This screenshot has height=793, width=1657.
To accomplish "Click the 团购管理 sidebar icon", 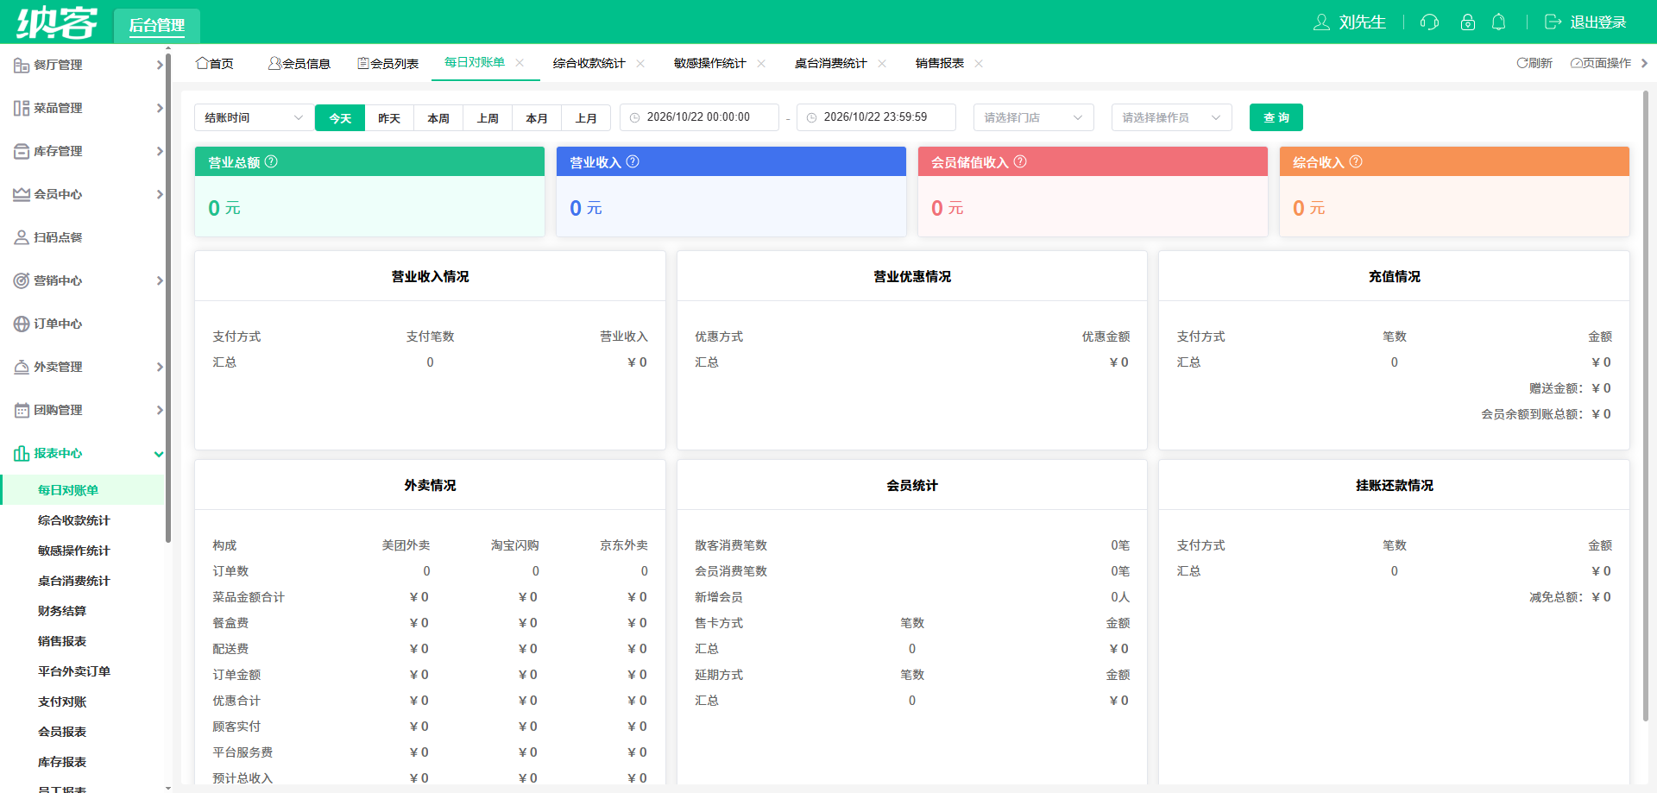I will point(22,410).
